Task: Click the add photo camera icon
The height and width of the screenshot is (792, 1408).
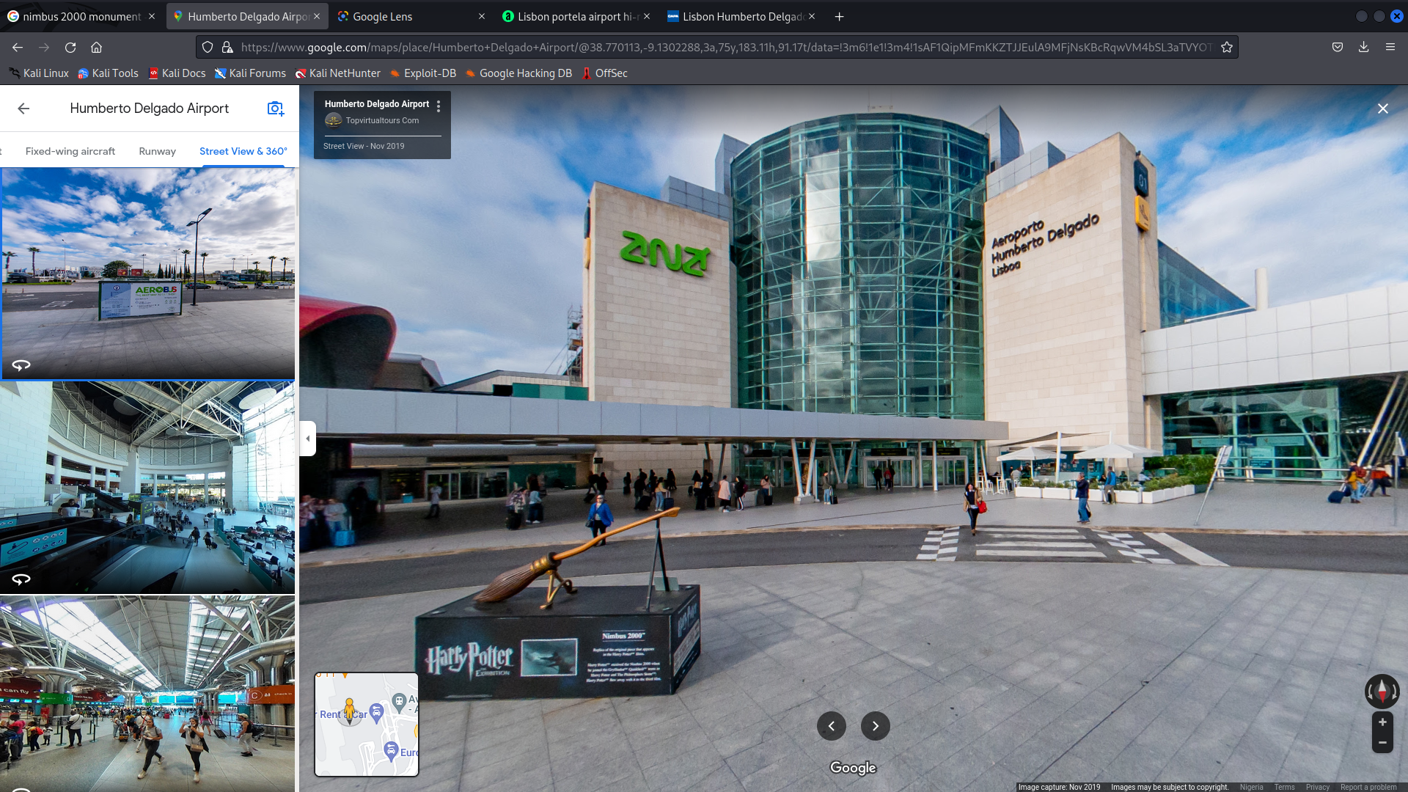Action: tap(275, 109)
